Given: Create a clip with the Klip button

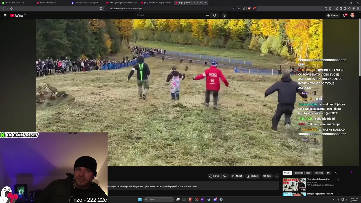Looking at the screenshot, I should (267, 176).
